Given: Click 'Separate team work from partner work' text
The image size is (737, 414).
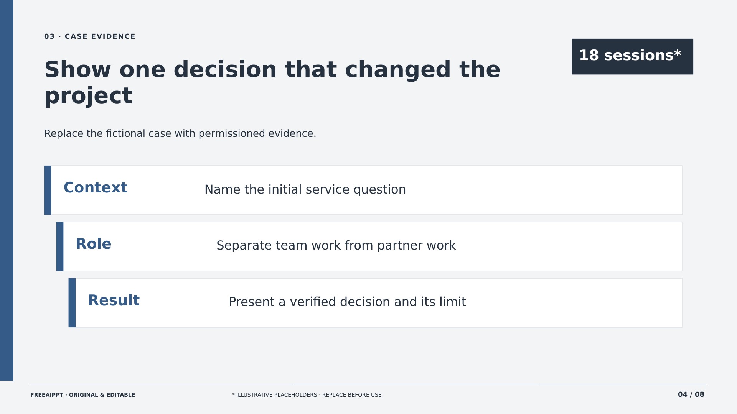Looking at the screenshot, I should 336,245.
